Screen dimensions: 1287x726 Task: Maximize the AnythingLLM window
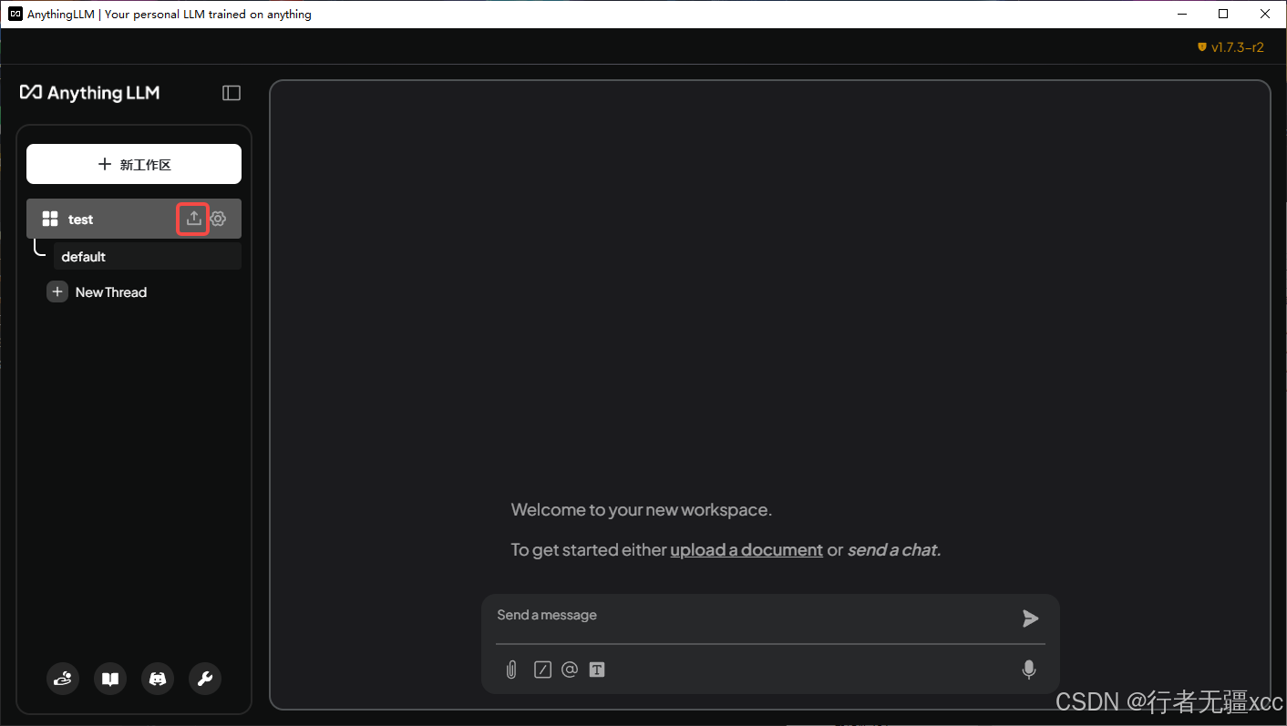pyautogui.click(x=1223, y=14)
